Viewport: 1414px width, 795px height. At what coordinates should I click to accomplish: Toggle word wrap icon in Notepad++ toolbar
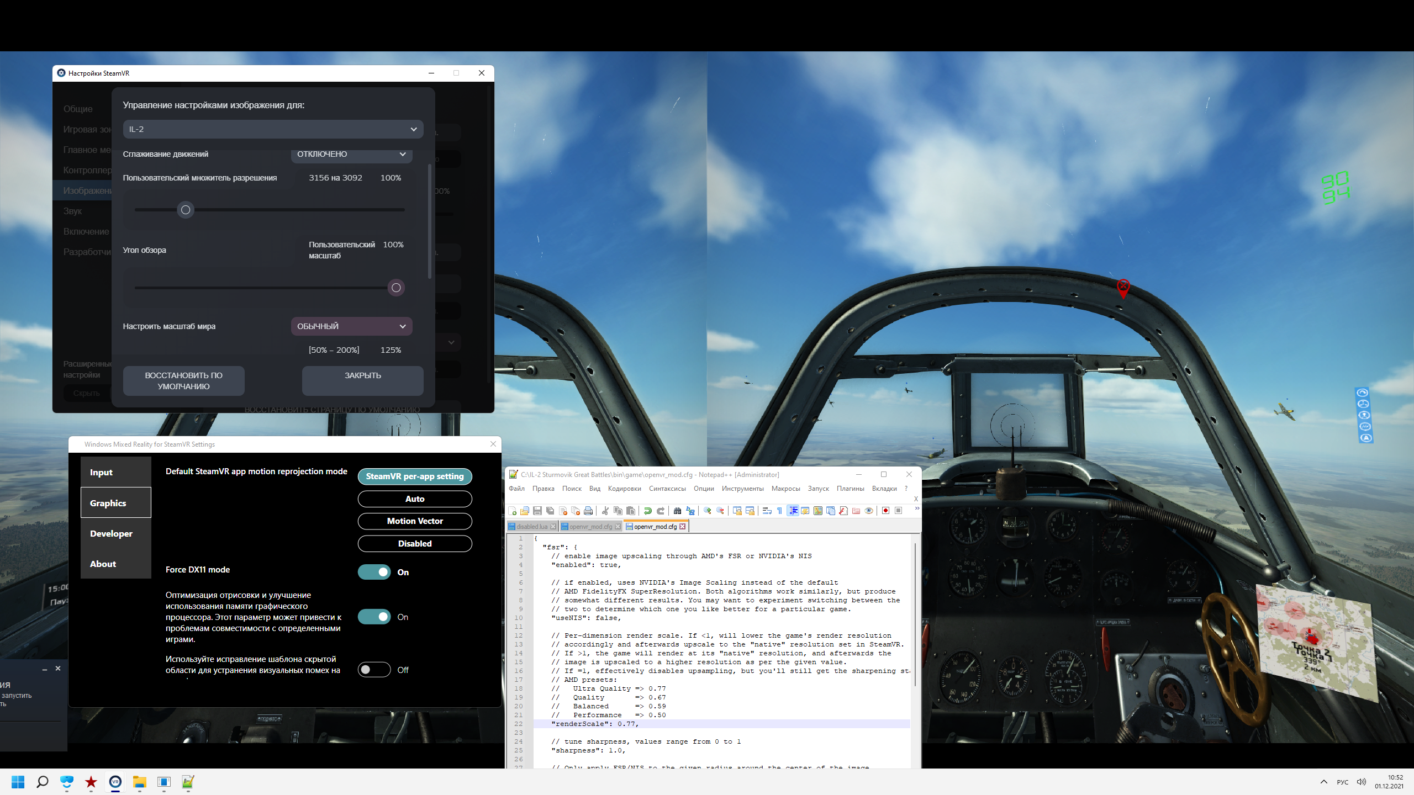tap(767, 511)
